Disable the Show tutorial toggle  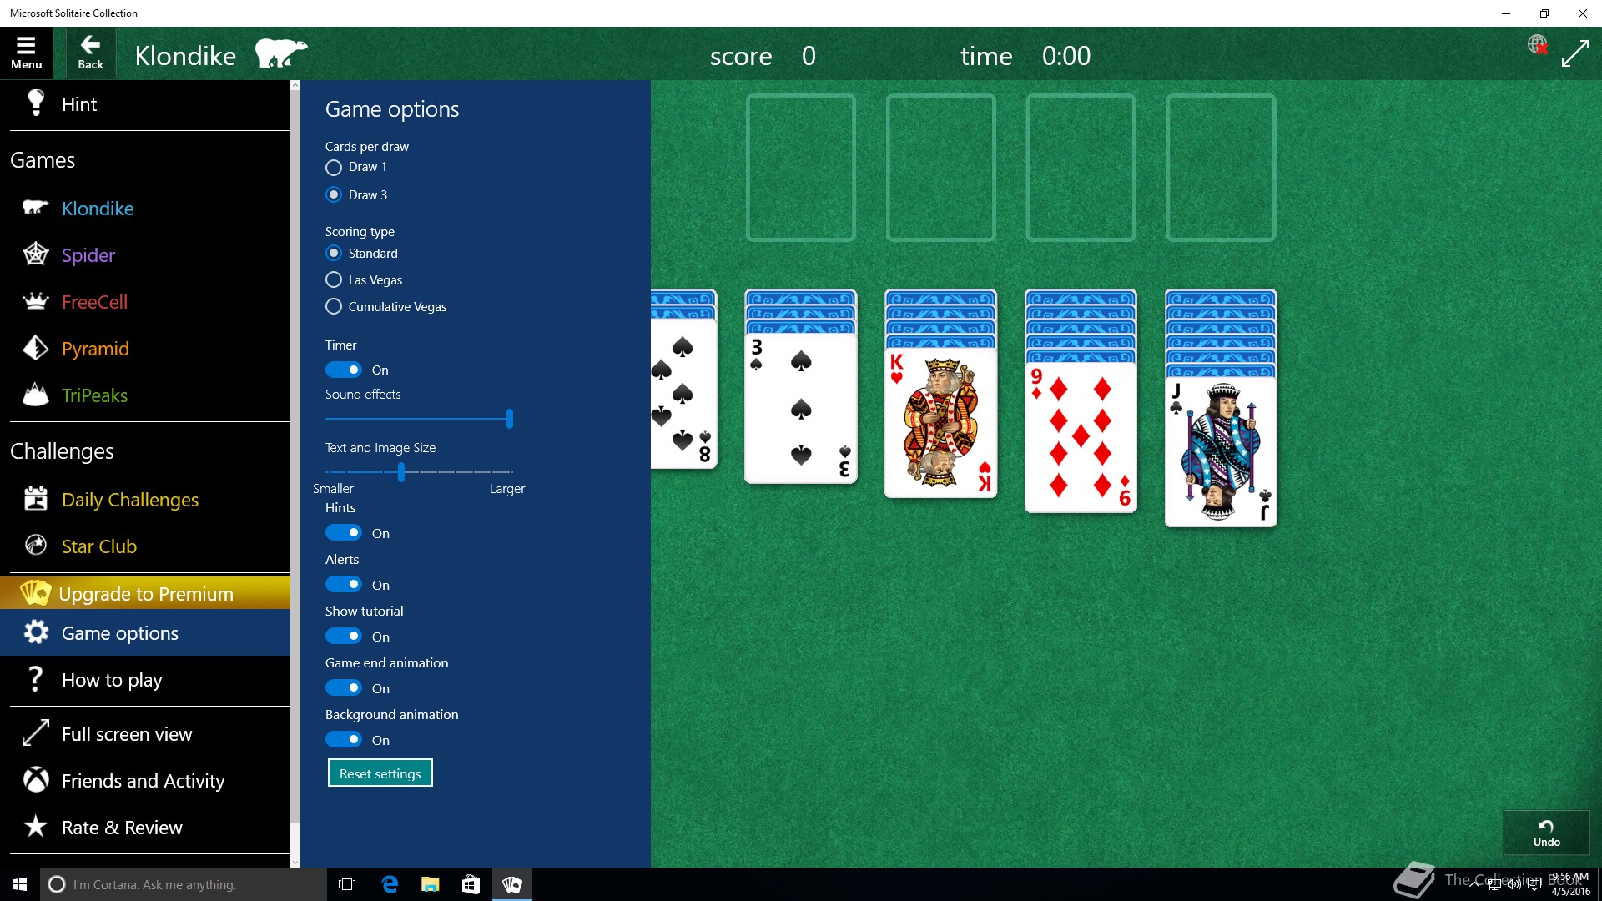click(344, 636)
